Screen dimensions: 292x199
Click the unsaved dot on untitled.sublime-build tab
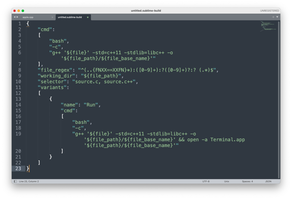(x=88, y=17)
